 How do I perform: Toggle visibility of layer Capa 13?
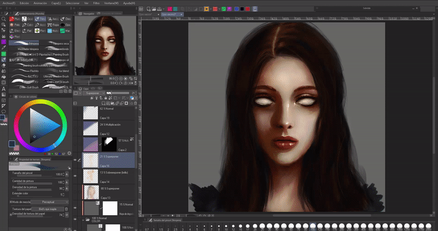coord(76,193)
